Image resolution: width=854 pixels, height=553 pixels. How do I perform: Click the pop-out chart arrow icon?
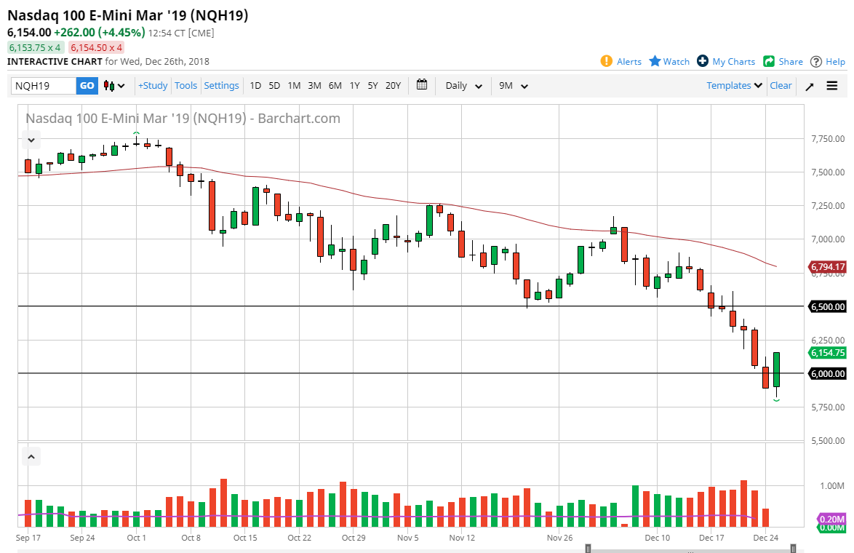[809, 85]
